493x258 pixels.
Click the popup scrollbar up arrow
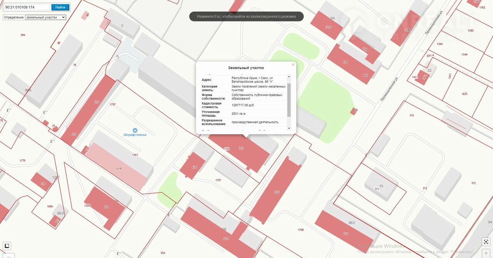point(289,77)
